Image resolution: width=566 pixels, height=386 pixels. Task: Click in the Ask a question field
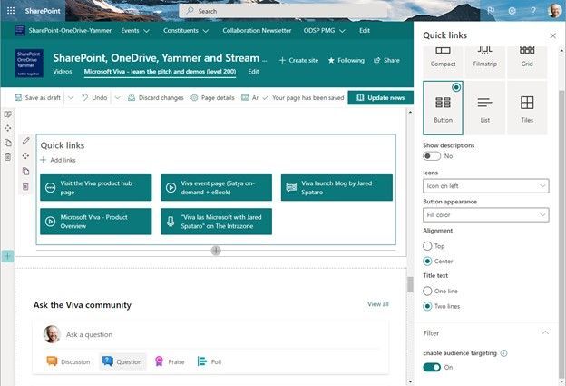coord(222,334)
